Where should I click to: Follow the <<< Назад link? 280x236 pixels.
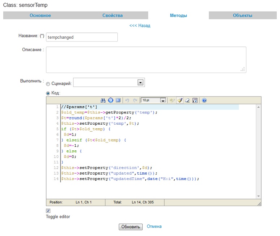(x=139, y=26)
